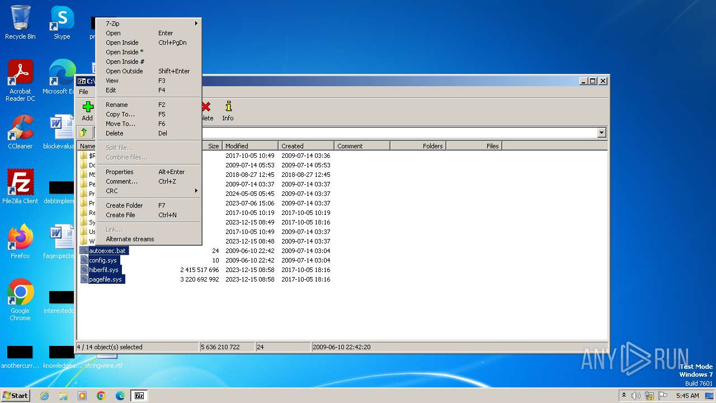
Task: Choose Delete in the context menu
Action: tap(149, 133)
